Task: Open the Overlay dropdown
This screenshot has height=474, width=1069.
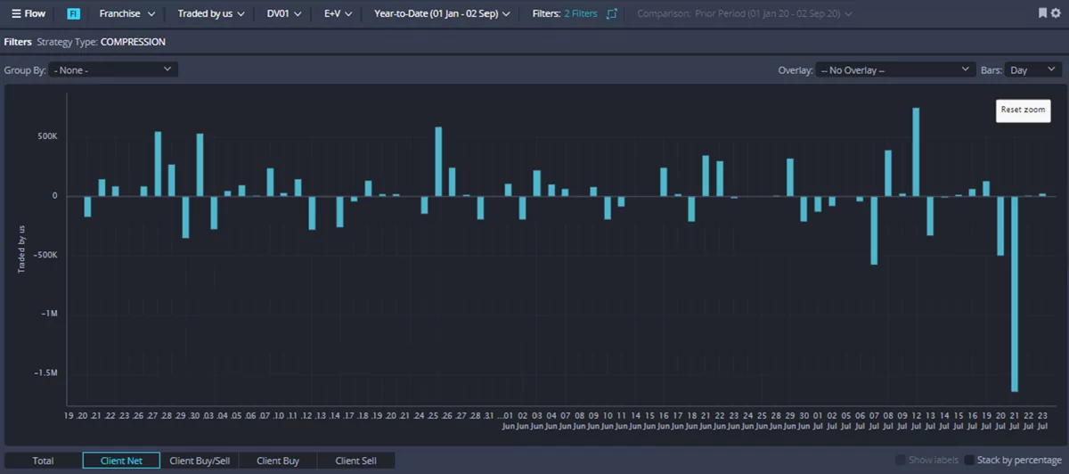Action: tap(895, 69)
